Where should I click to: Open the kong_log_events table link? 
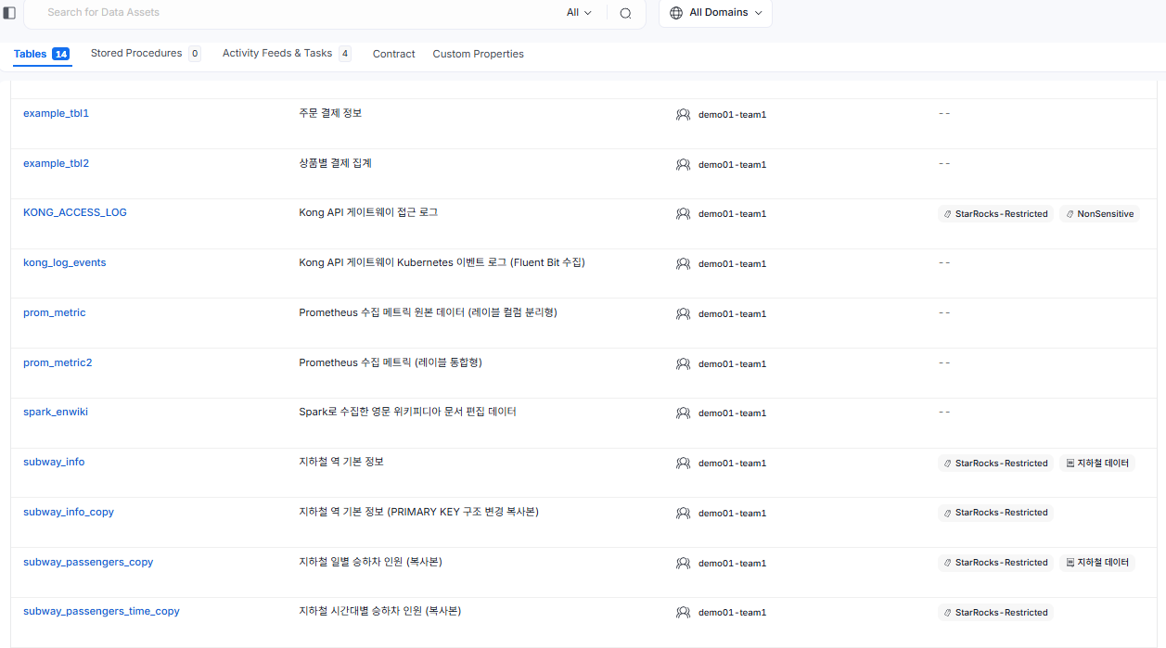tap(65, 262)
